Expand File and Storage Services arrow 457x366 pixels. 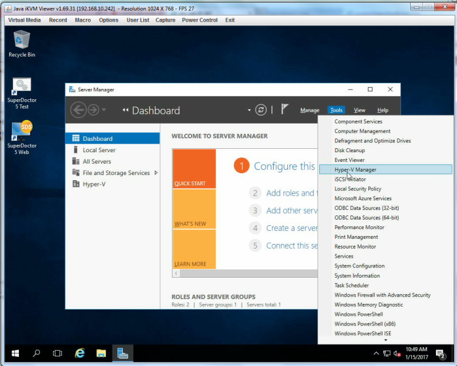point(156,173)
